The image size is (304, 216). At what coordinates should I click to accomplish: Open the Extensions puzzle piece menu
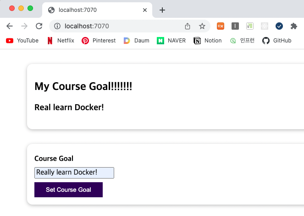click(294, 26)
